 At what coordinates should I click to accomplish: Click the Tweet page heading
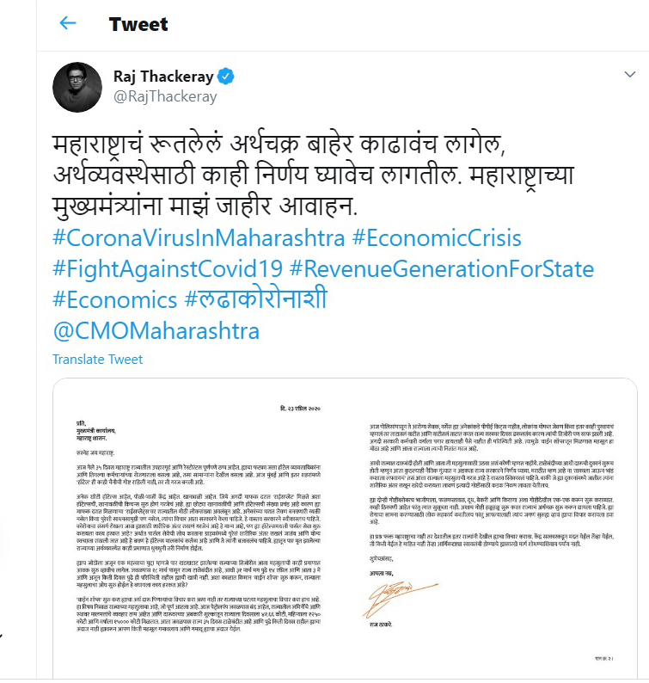pos(138,23)
